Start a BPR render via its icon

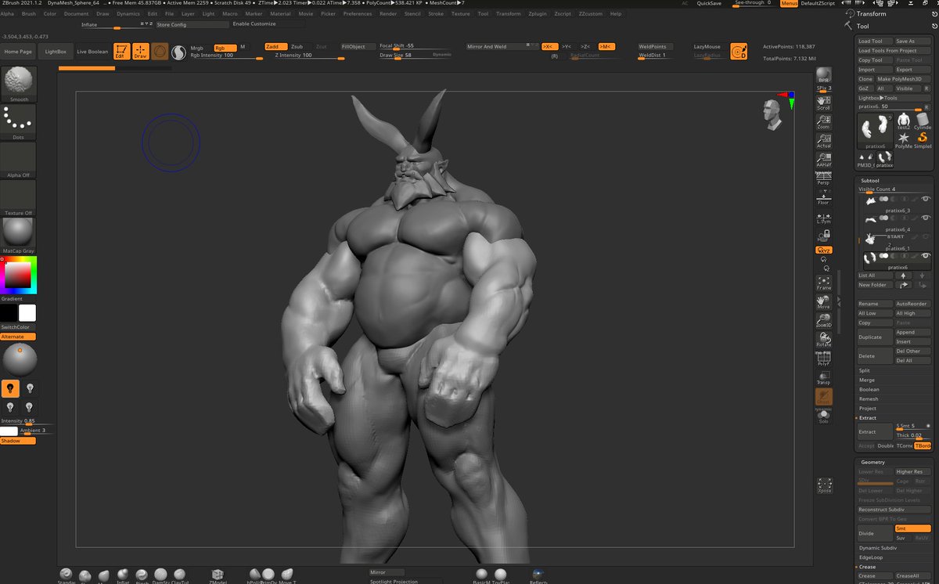tap(823, 76)
